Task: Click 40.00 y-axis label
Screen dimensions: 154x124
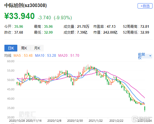Action: [11, 99]
